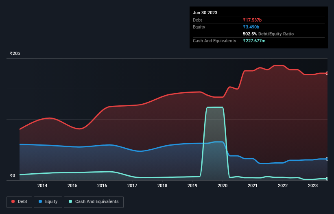Click the 2020 x-axis label
The height and width of the screenshot is (214, 334).
click(223, 186)
